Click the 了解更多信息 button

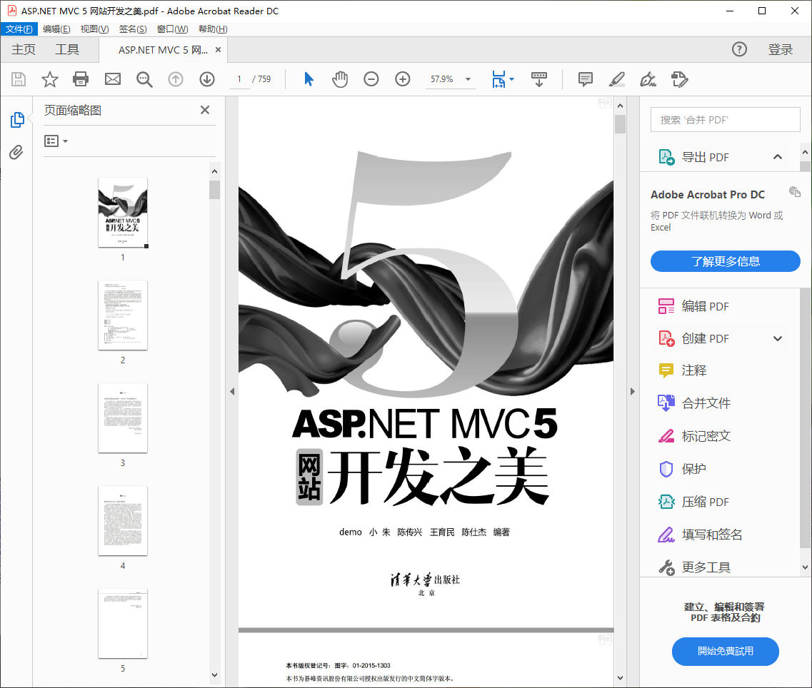click(x=725, y=261)
